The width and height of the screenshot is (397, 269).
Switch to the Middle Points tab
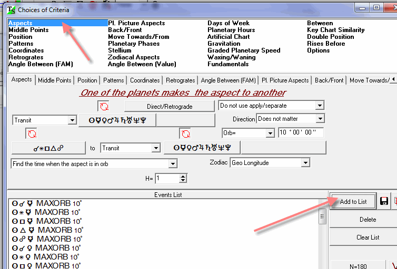[x=54, y=80]
